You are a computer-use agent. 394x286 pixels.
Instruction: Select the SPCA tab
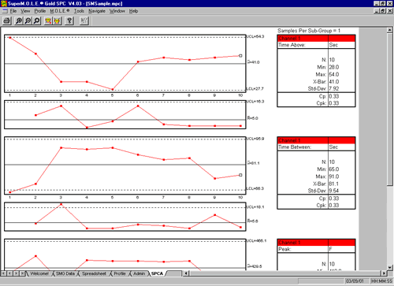[157, 273]
